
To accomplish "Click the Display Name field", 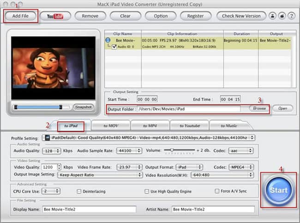I will tap(90, 209).
